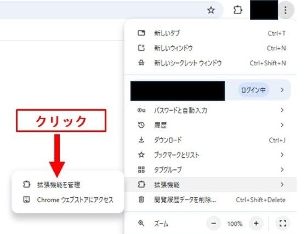This screenshot has height=234, width=307.
Task: Click the magnifier icon beside ズーム
Action: pos(141,223)
